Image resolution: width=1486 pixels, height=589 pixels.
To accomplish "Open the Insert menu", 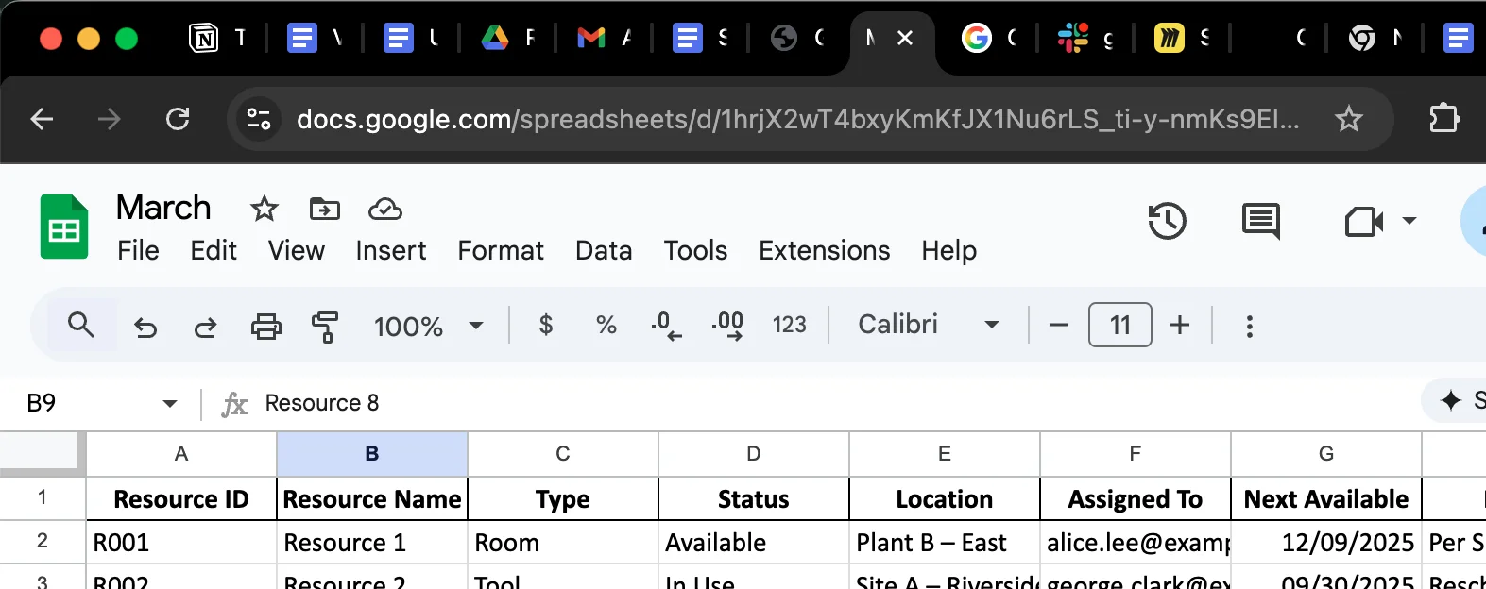I will [x=390, y=251].
